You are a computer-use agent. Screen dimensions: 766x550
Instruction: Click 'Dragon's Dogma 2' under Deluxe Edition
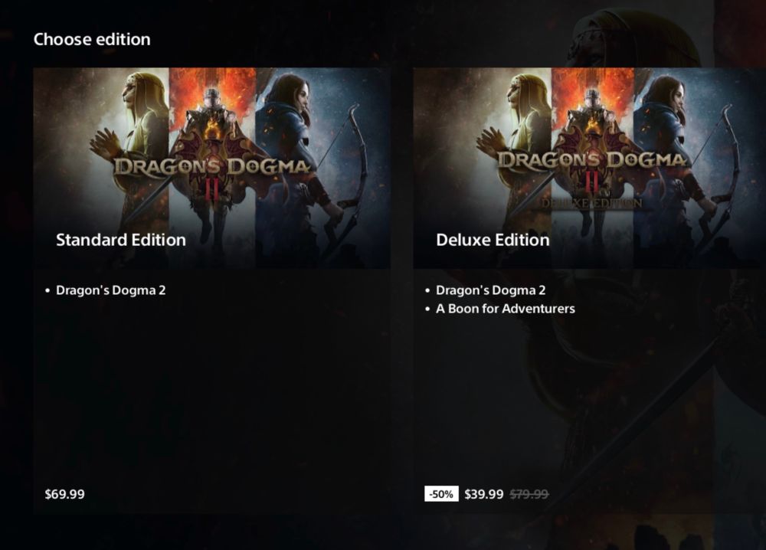point(490,290)
